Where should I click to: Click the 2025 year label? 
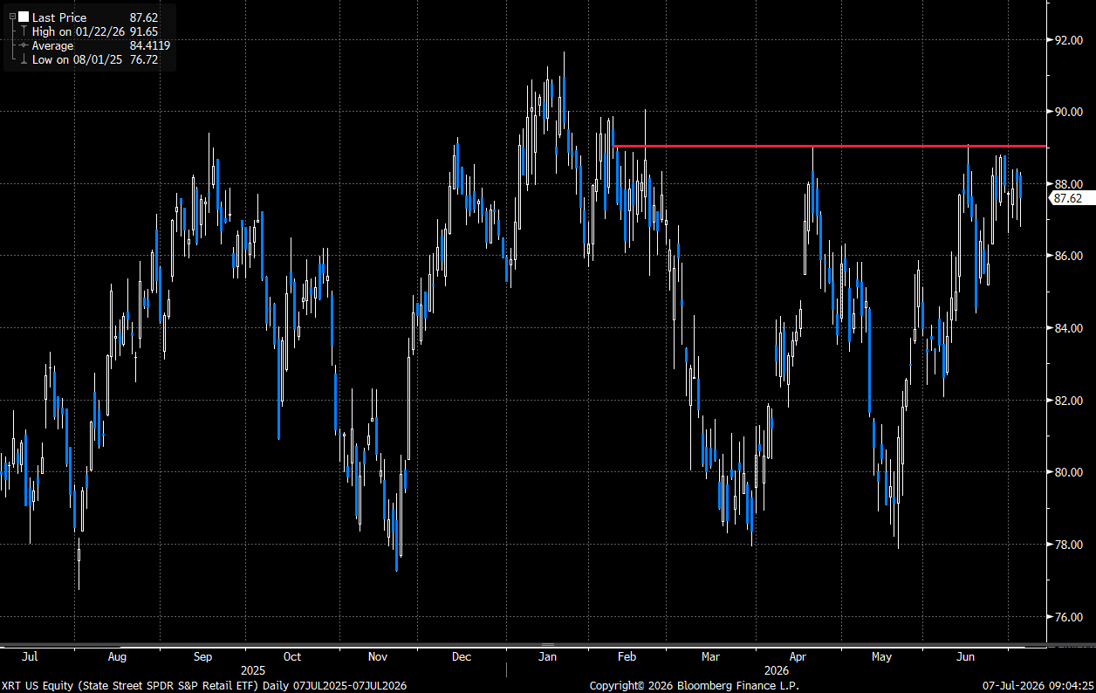pos(253,670)
